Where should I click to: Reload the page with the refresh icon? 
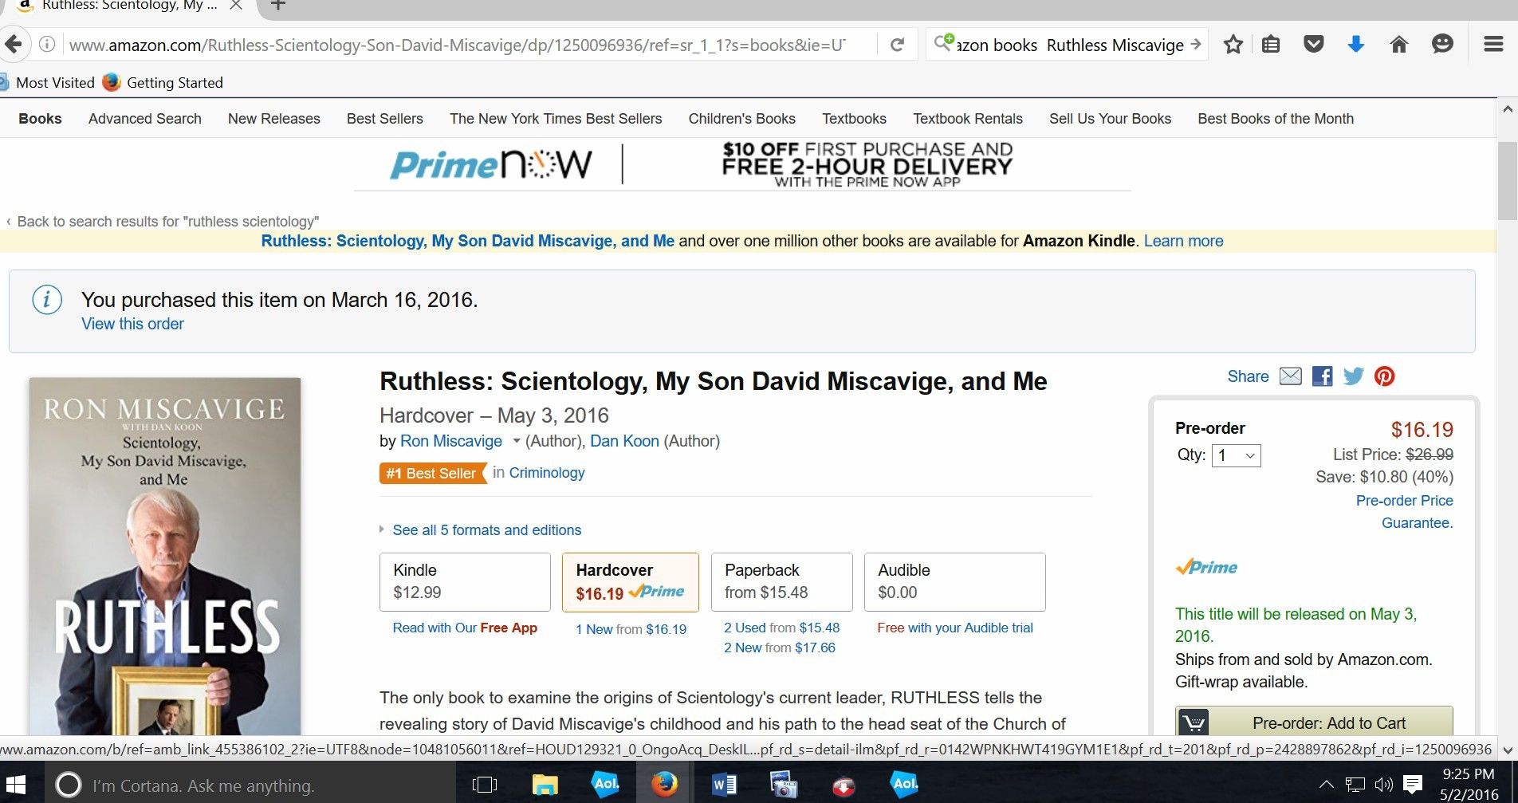[897, 45]
